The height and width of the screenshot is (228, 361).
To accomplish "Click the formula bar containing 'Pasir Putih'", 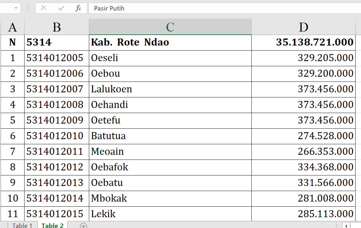I will pos(223,8).
